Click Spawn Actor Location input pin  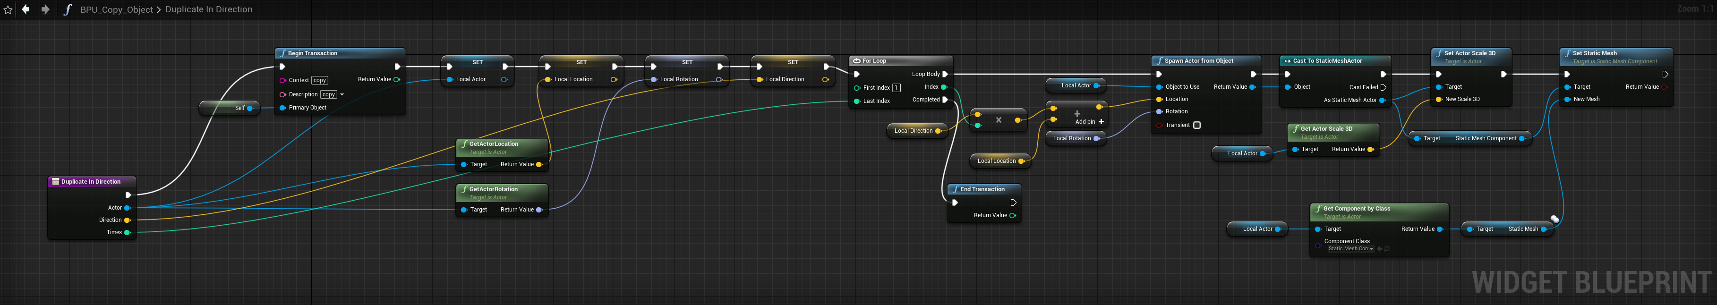[x=1160, y=99]
